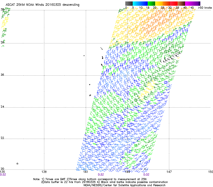Select the latitude label '28'
Screen dimensions: 213x187
click(2, 42)
